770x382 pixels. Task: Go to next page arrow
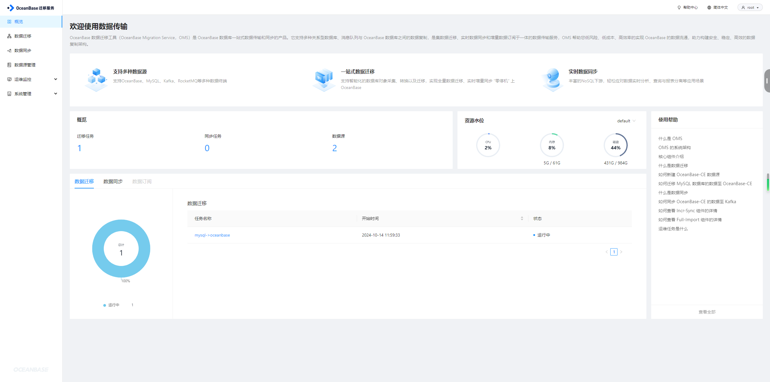tap(621, 252)
